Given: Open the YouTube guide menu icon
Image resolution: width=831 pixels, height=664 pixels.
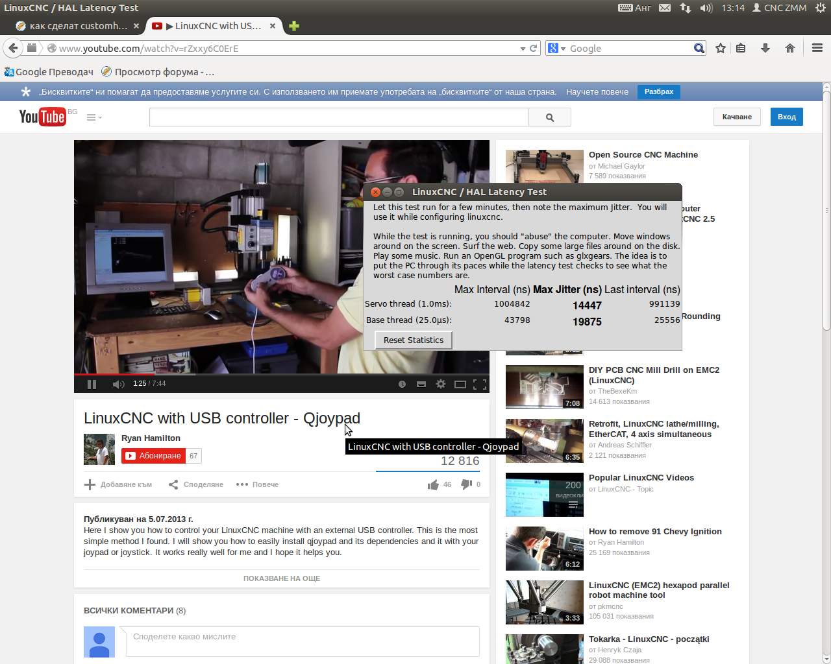Looking at the screenshot, I should pyautogui.click(x=94, y=117).
